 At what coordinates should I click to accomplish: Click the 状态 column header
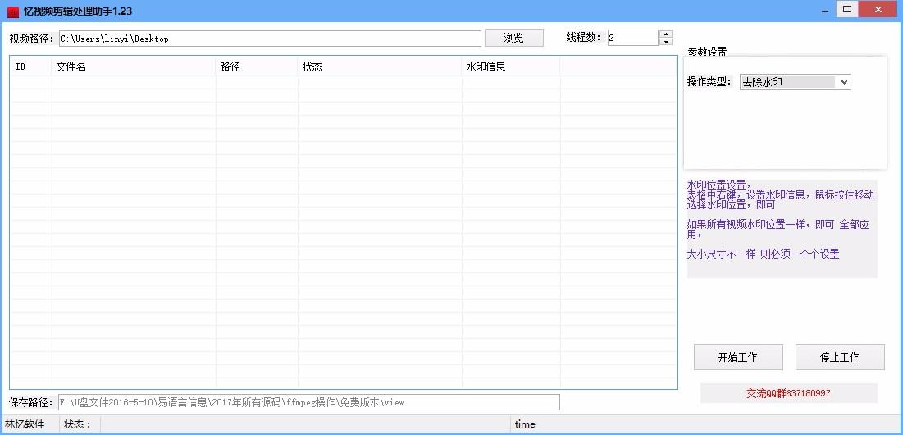[x=380, y=66]
